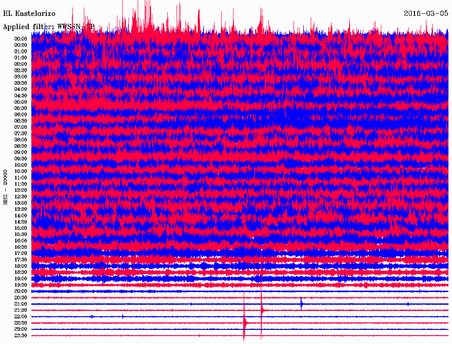Select the 20:30 time label
The width and height of the screenshot is (452, 344).
21,298
